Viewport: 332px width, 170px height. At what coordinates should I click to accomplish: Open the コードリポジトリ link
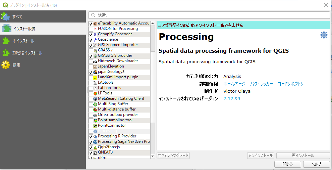coord(290,84)
